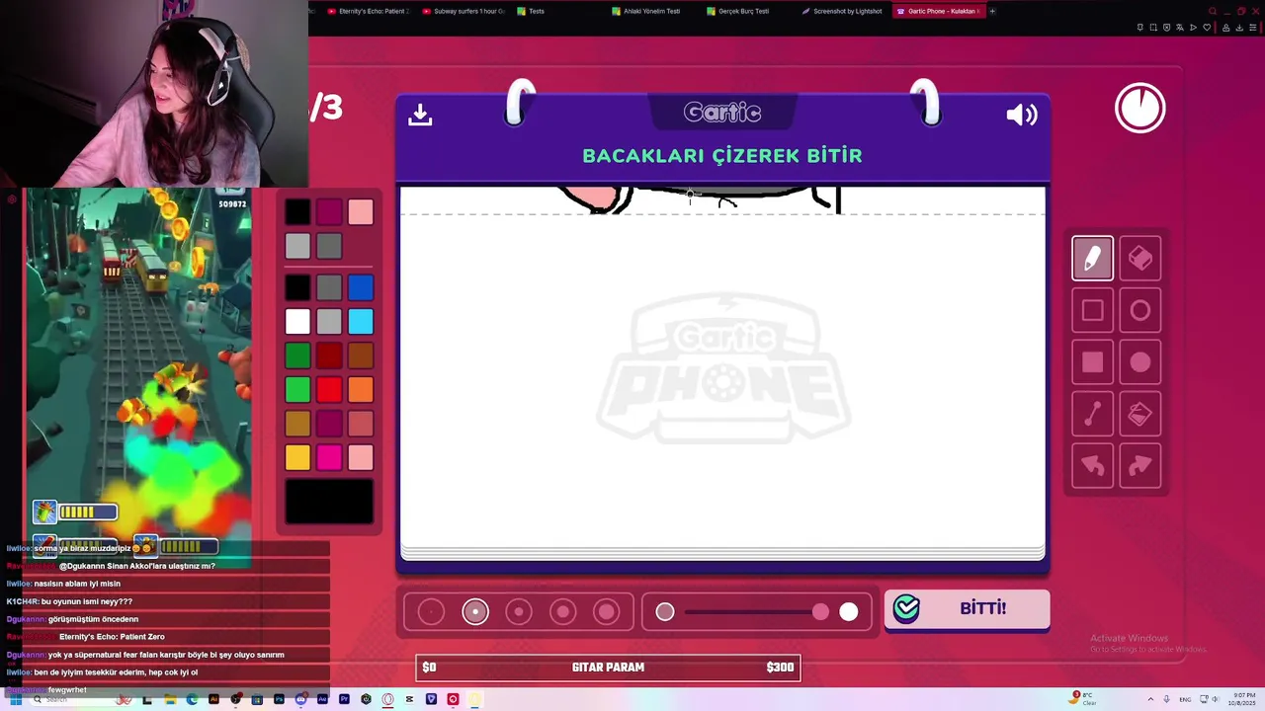Select the middle brush size
Screen dimensions: 1265x711
(x=519, y=612)
